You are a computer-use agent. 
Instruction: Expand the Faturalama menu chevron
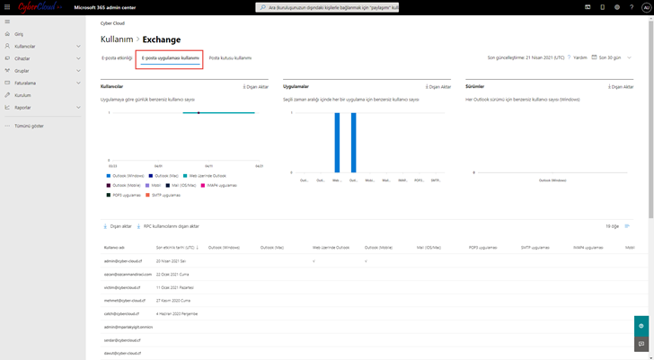click(78, 83)
